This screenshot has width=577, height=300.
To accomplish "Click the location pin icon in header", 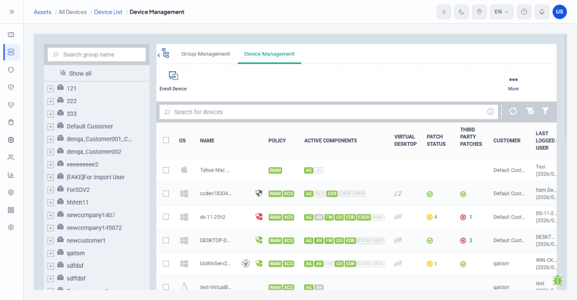I will 479,12.
